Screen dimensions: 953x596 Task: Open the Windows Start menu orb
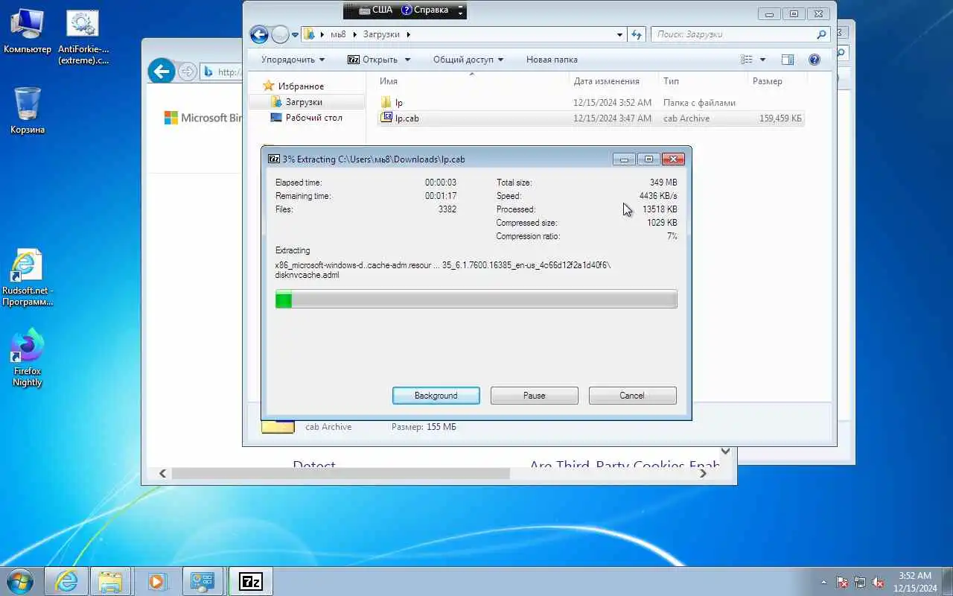(x=20, y=581)
